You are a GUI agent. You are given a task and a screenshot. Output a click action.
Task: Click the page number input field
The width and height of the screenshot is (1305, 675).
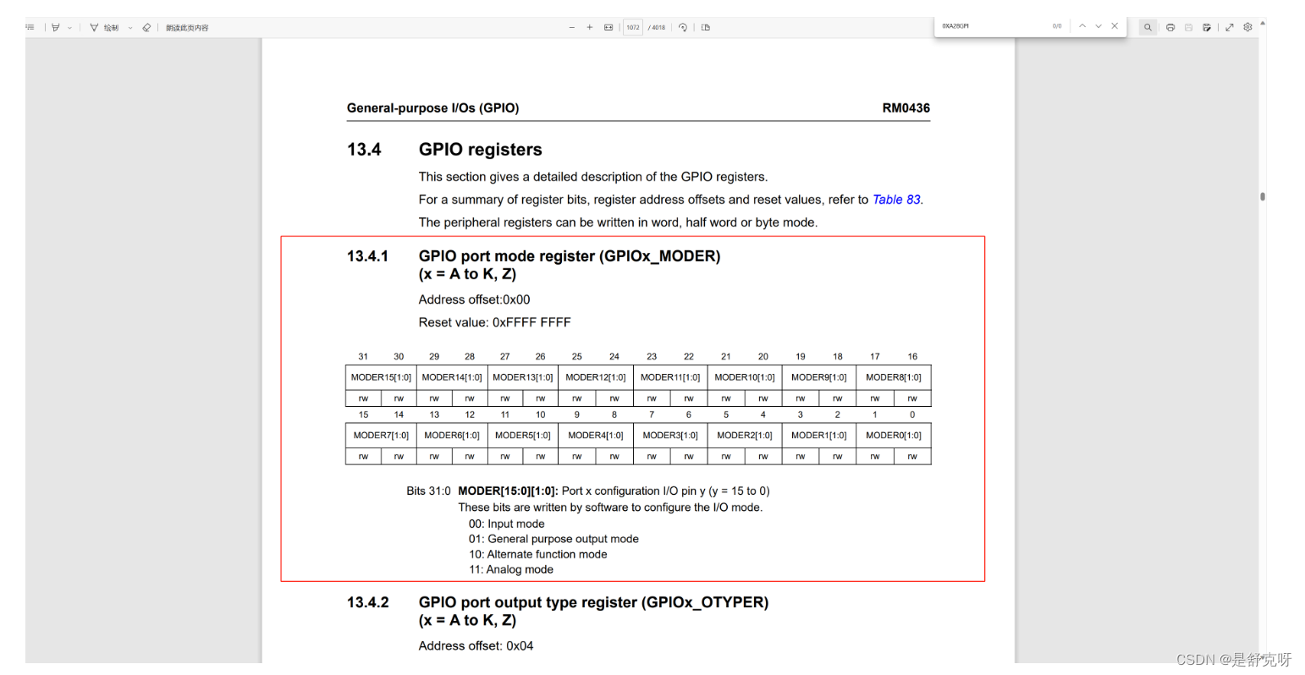coord(634,27)
